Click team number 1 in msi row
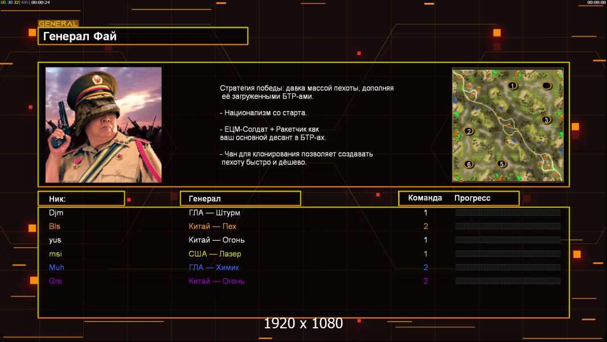Viewport: 607px width, 342px height. click(425, 254)
